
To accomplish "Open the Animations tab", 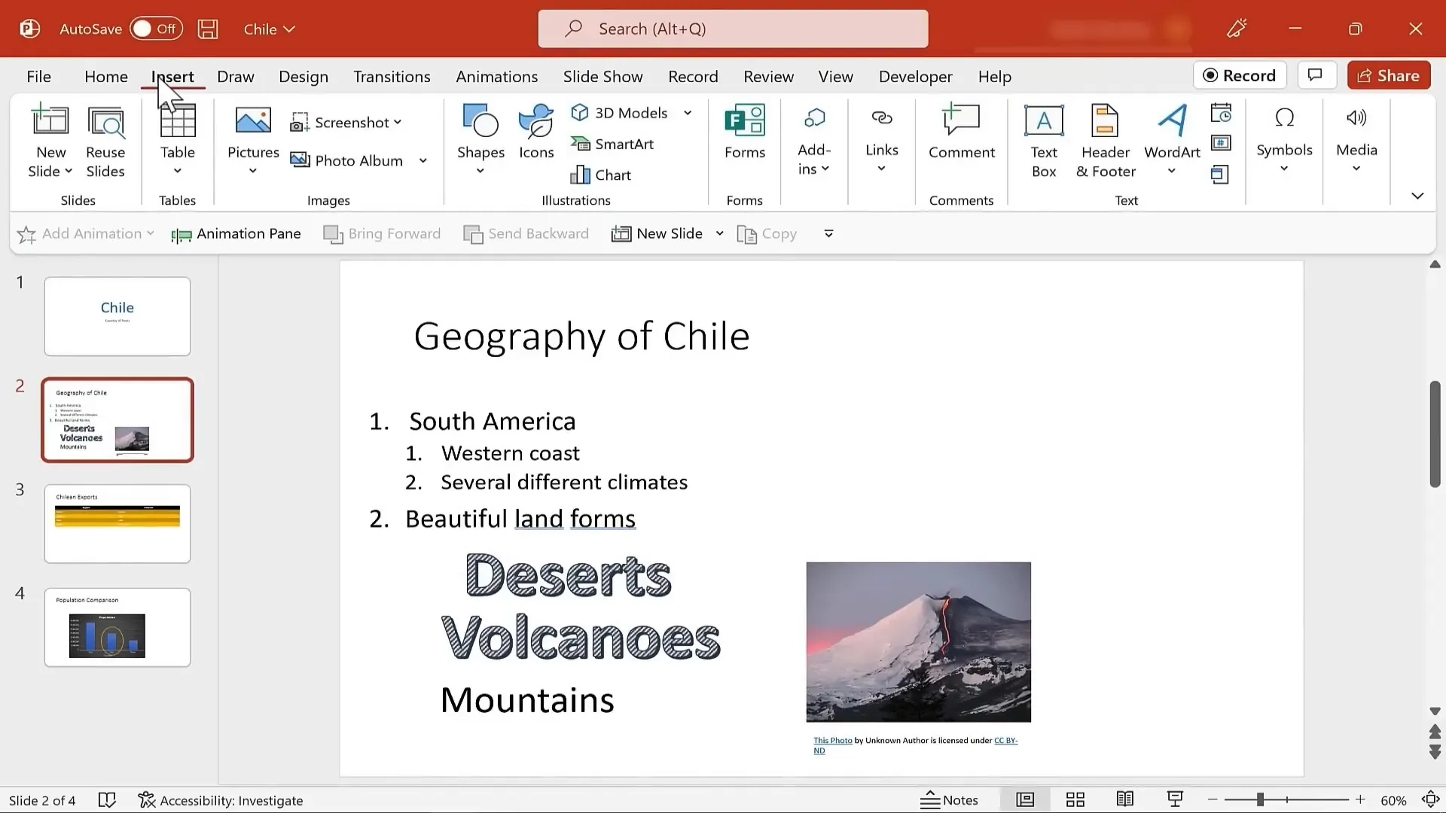I will 496,77.
